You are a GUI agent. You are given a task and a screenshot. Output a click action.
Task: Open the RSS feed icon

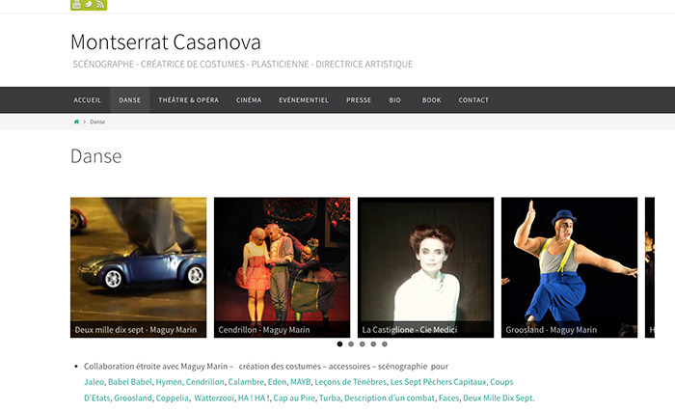pos(100,4)
